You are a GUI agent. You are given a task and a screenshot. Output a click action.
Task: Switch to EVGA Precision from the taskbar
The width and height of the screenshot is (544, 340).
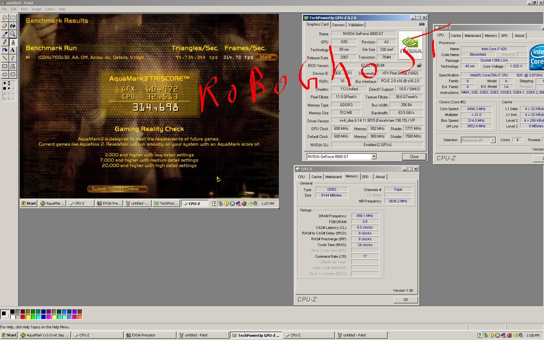150,335
